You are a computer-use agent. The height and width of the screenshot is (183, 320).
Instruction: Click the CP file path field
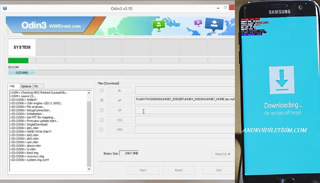(185, 110)
